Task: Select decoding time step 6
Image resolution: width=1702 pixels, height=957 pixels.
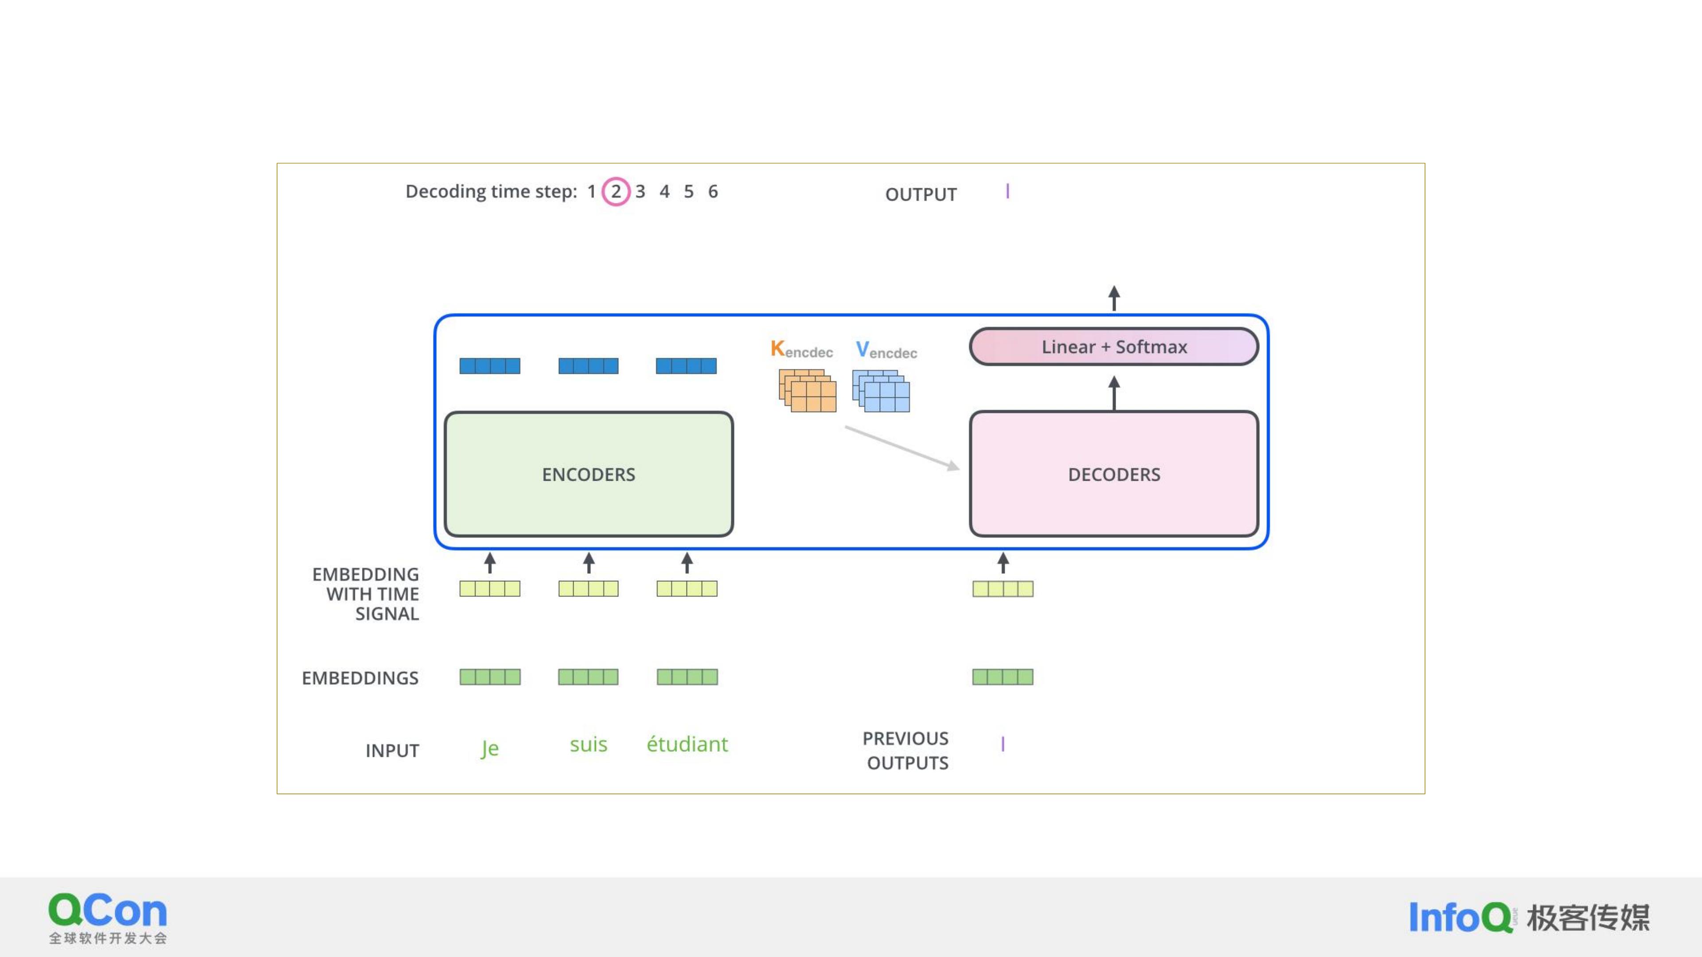Action: [713, 191]
